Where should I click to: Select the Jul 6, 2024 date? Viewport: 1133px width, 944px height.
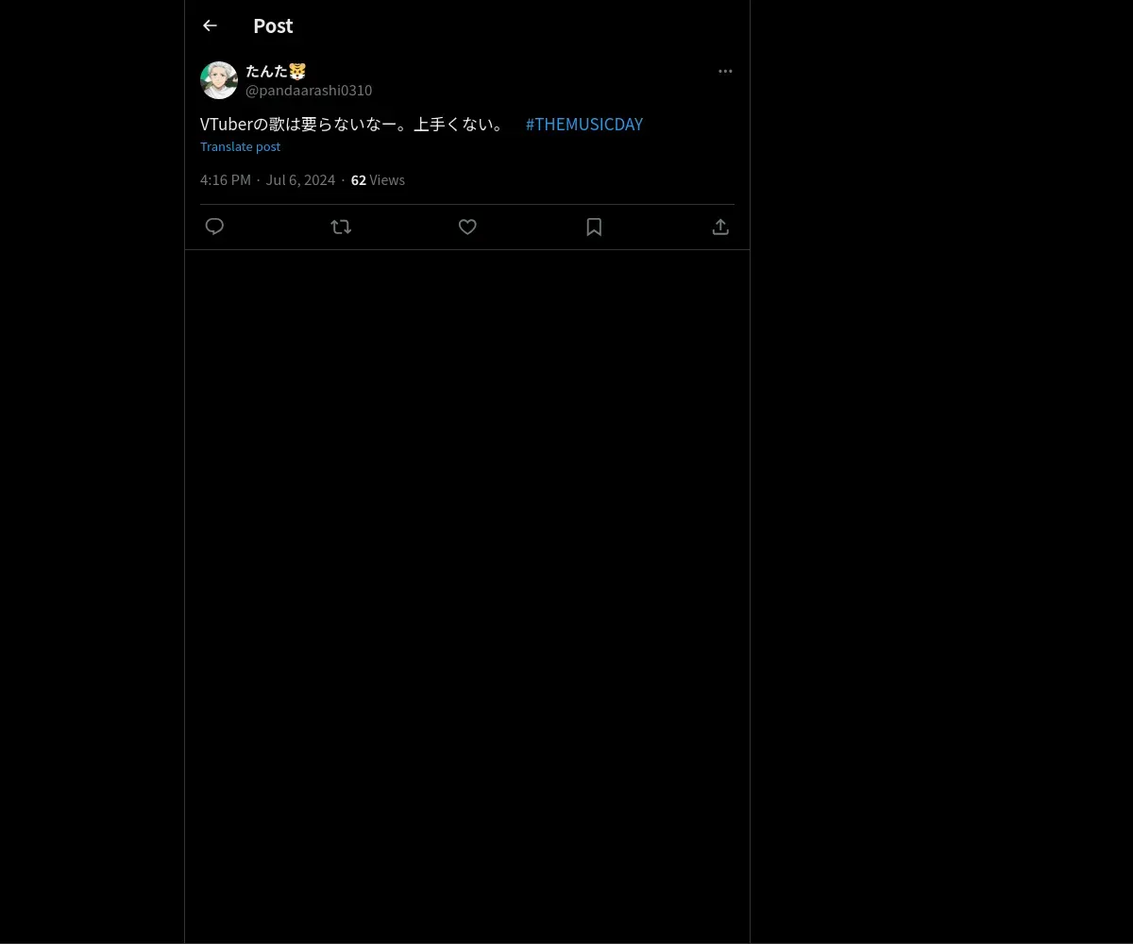coord(300,179)
